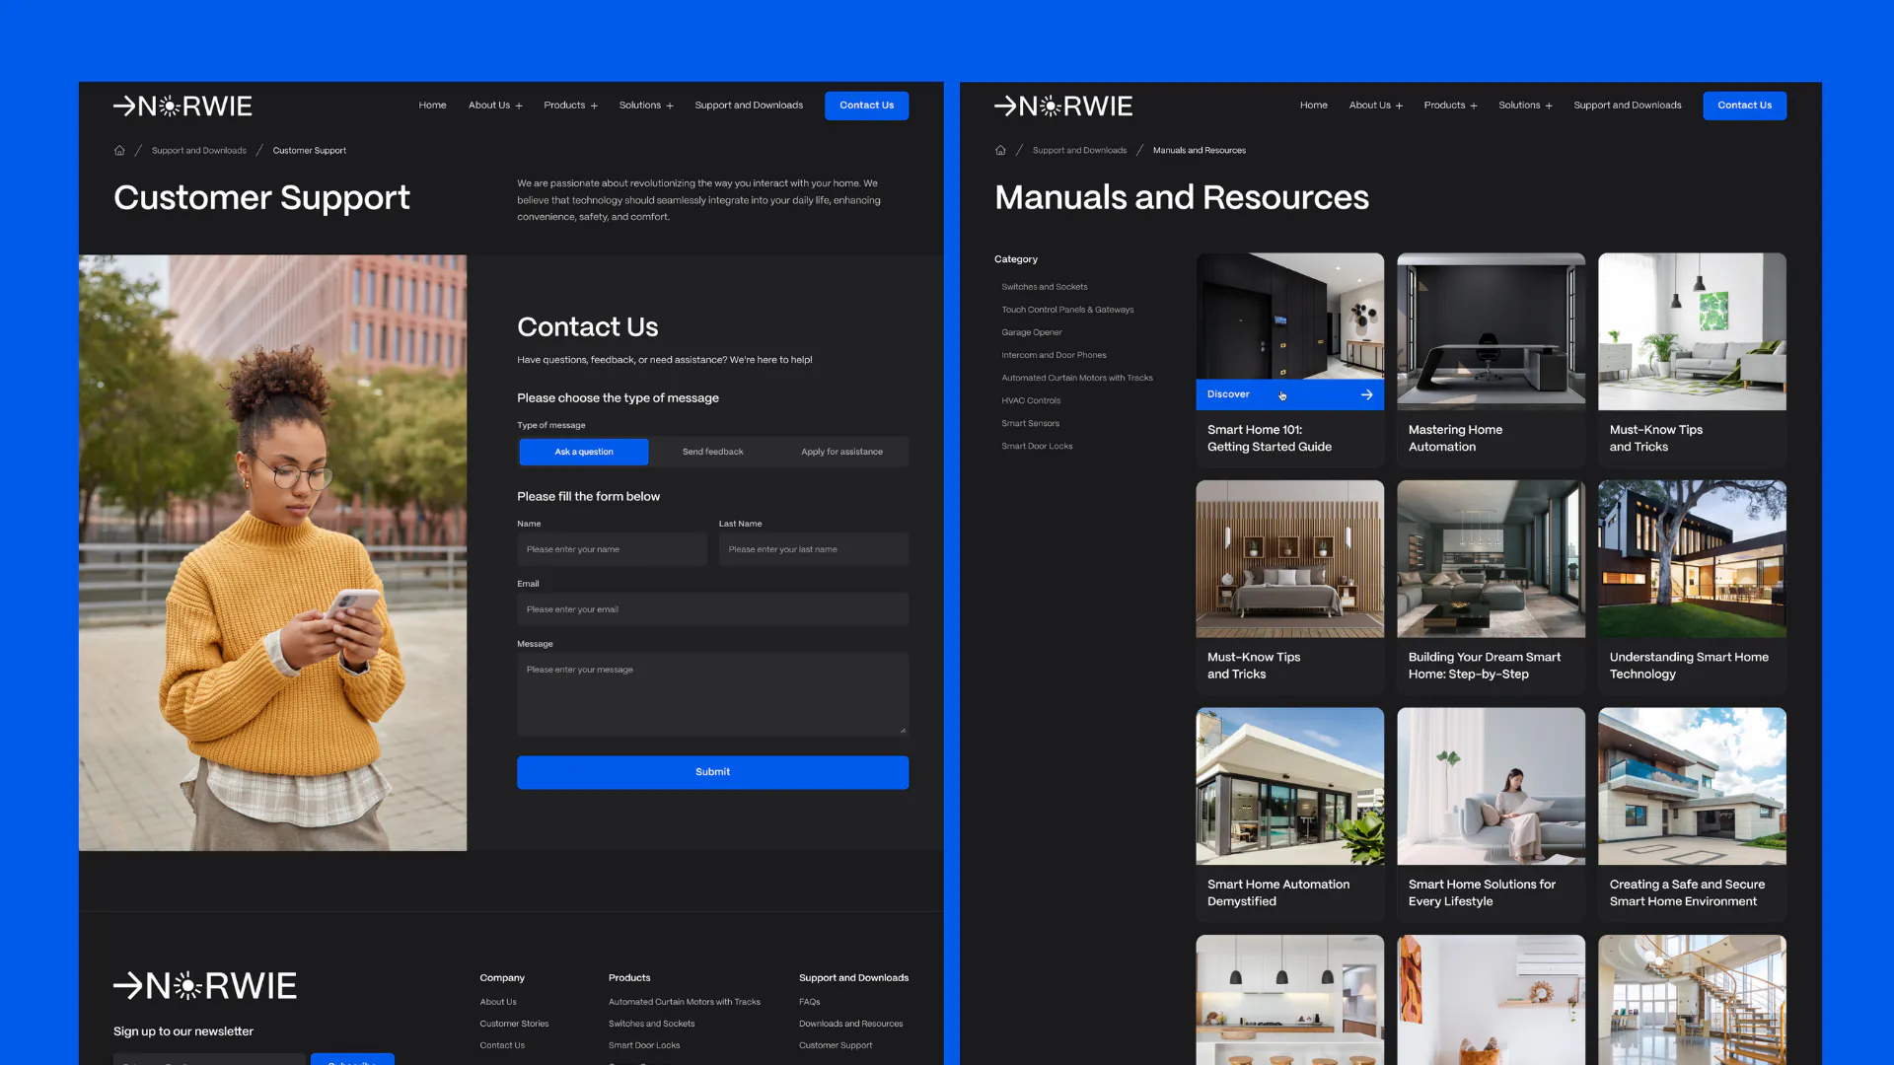Click the Discover bar on Smart Home 101 card
Image resolution: width=1894 pixels, height=1065 pixels.
(x=1289, y=394)
